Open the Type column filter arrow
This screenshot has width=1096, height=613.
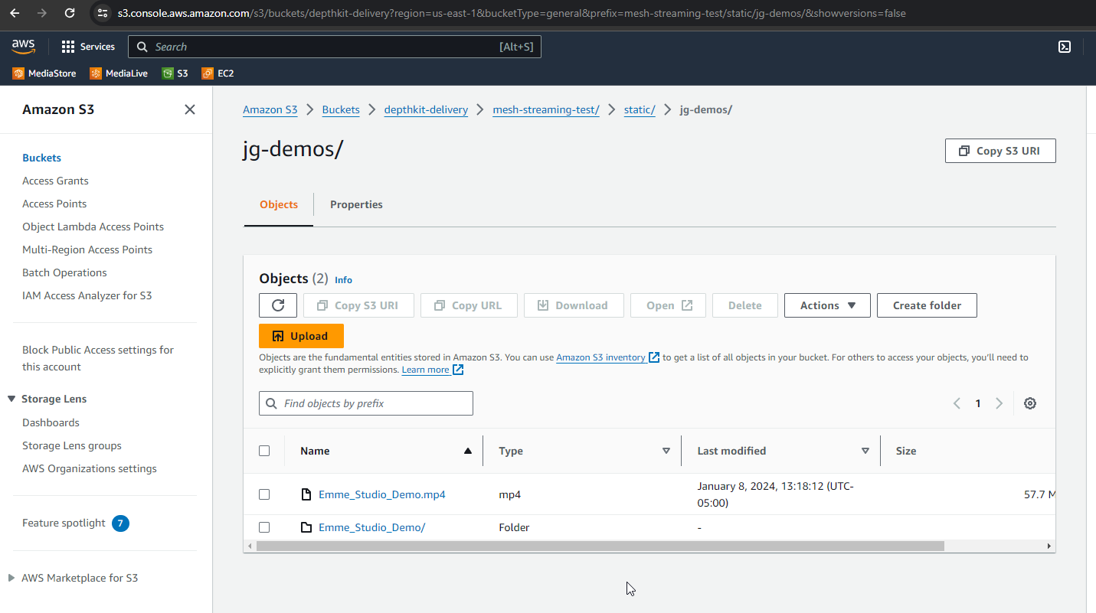666,451
